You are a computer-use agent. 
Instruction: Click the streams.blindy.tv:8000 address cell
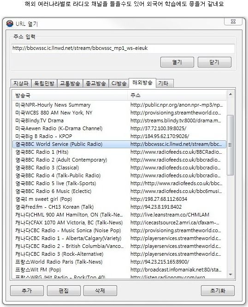coord(176,120)
